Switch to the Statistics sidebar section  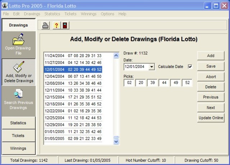click(18, 123)
